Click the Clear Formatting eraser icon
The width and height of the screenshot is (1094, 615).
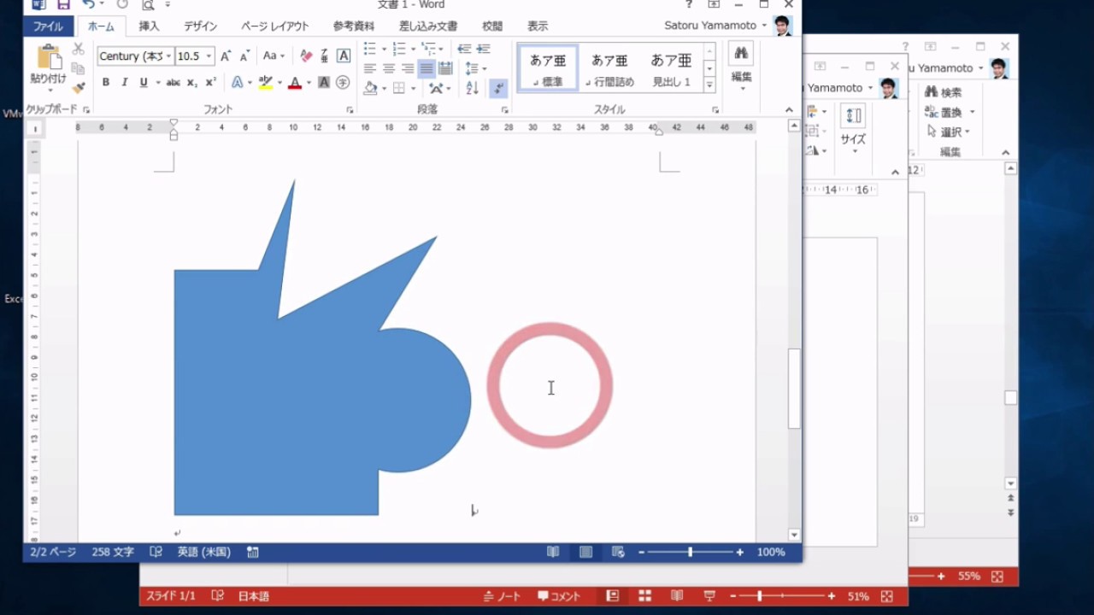point(306,56)
